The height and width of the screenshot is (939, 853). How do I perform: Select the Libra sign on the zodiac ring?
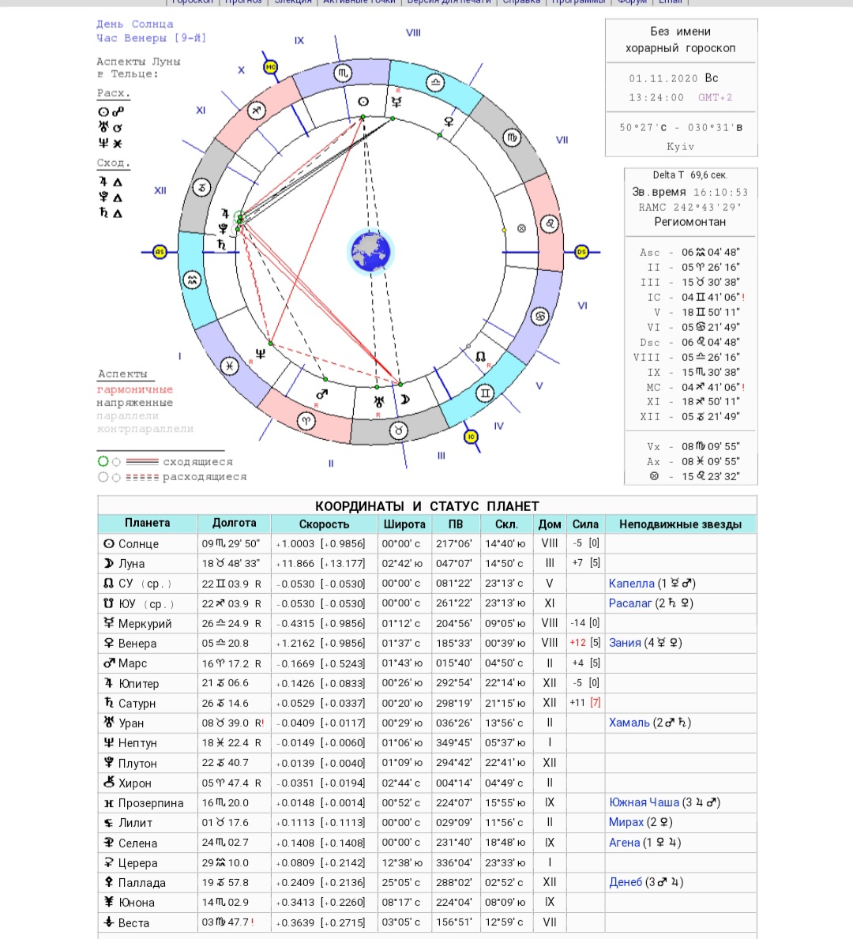point(435,81)
